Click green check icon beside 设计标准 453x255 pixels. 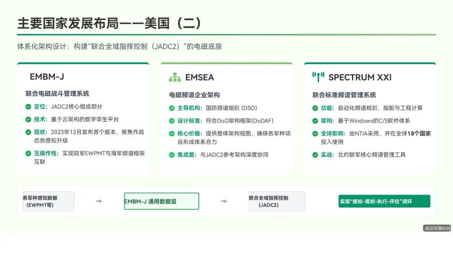(x=172, y=121)
